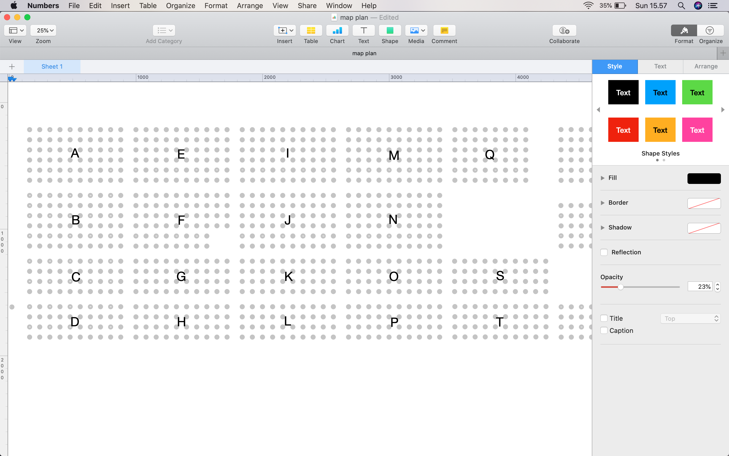Apply the orange Text shape style
Image resolution: width=729 pixels, height=456 pixels.
pos(660,130)
